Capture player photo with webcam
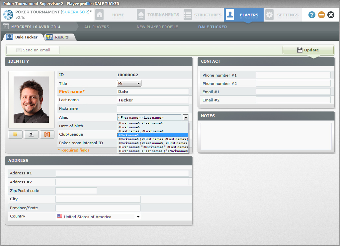 pyautogui.click(x=31, y=134)
